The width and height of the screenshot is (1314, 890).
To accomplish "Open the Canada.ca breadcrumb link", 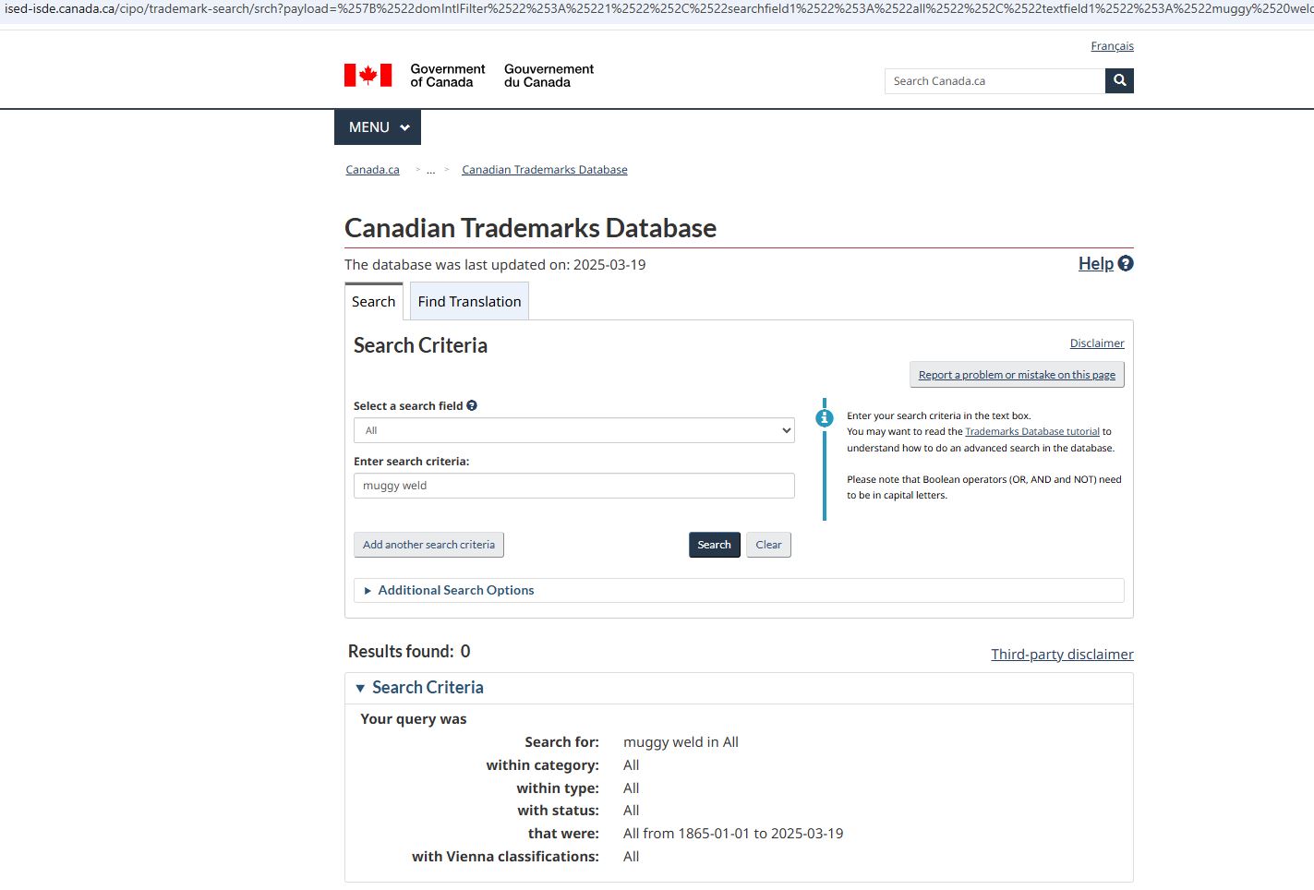I will 372,170.
